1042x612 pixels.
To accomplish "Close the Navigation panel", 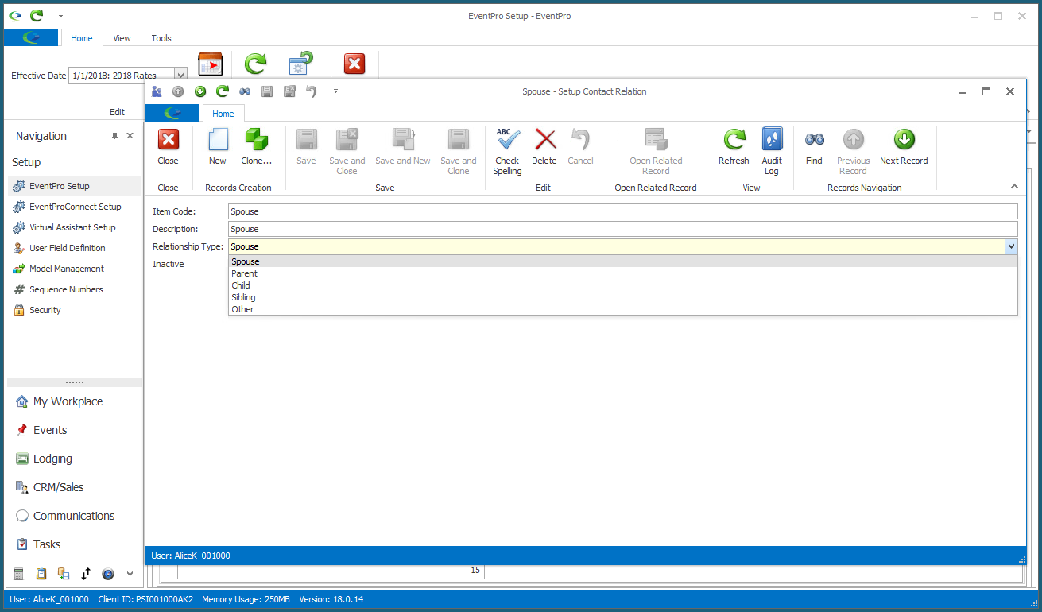I will tap(130, 136).
